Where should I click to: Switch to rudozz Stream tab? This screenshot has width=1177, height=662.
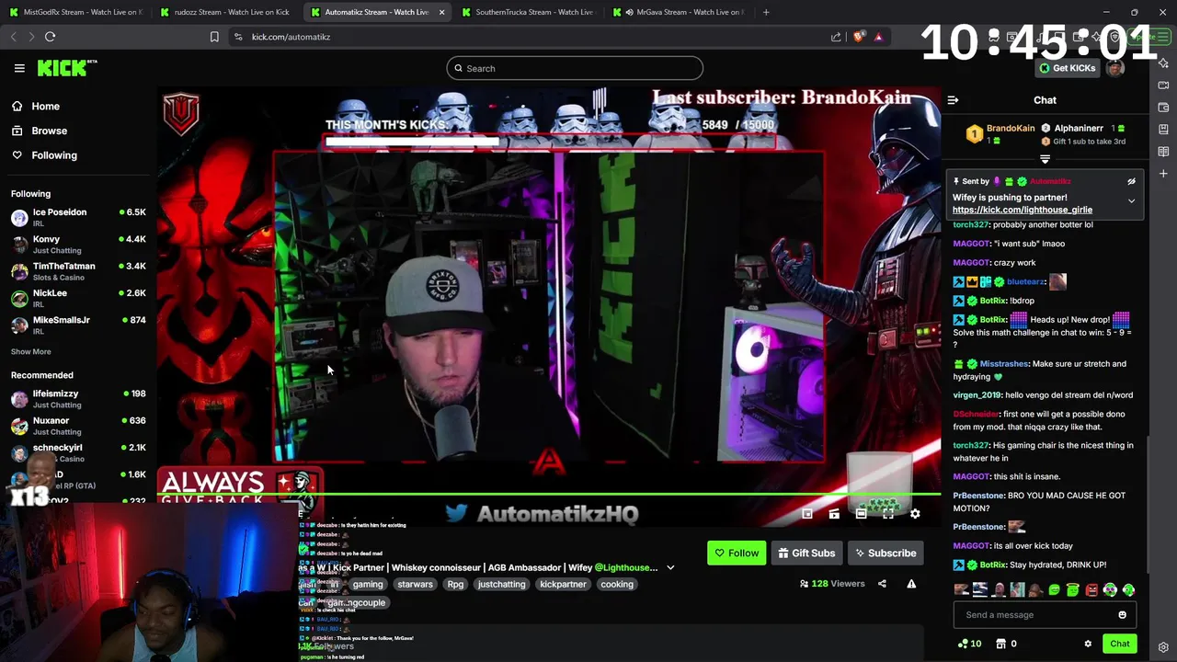225,12
